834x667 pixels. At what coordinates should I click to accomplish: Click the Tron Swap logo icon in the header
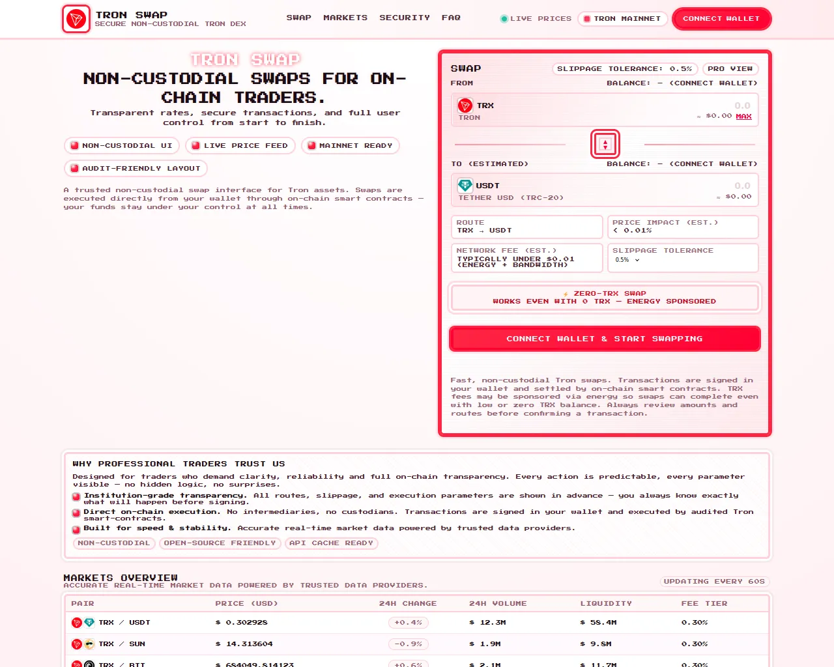click(76, 19)
